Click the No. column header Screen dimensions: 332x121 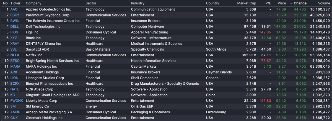coord(6,3)
